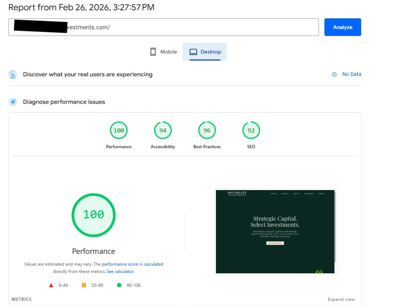Click the Analyze button
This screenshot has width=409, height=306.
(x=342, y=27)
